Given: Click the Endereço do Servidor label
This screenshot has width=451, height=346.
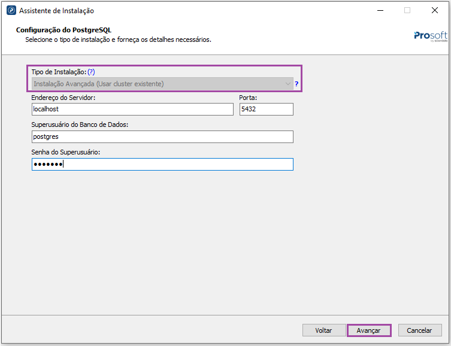Looking at the screenshot, I should coord(63,98).
